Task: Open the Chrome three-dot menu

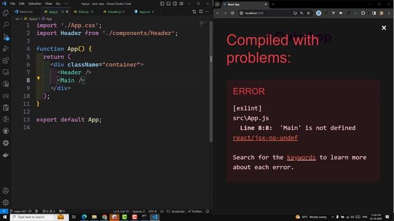Action: tap(388, 13)
